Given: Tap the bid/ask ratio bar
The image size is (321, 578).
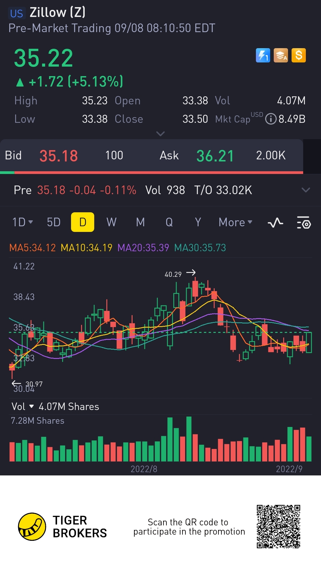Looking at the screenshot, I should [152, 172].
